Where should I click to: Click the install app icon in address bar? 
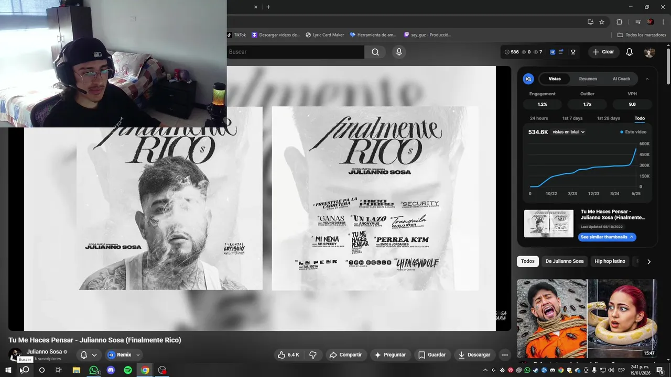pos(590,22)
